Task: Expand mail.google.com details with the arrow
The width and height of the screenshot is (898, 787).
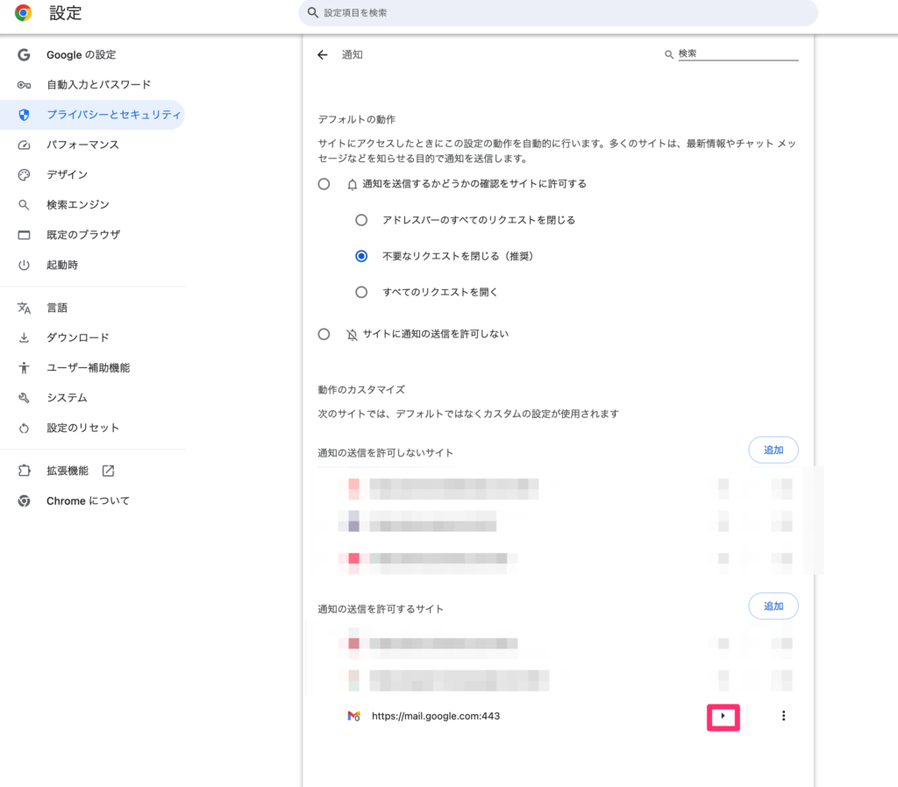Action: point(723,716)
